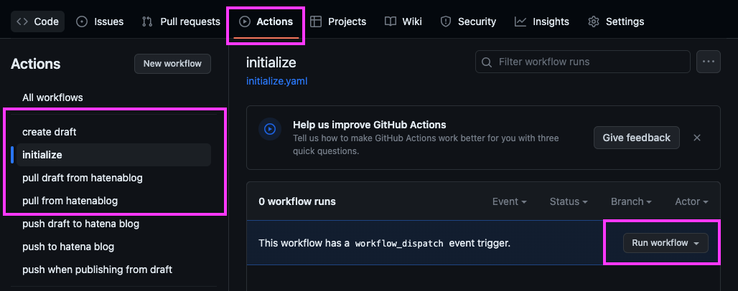Click the Issues circle-dot icon
Viewport: 738px width, 291px height.
pyautogui.click(x=82, y=22)
